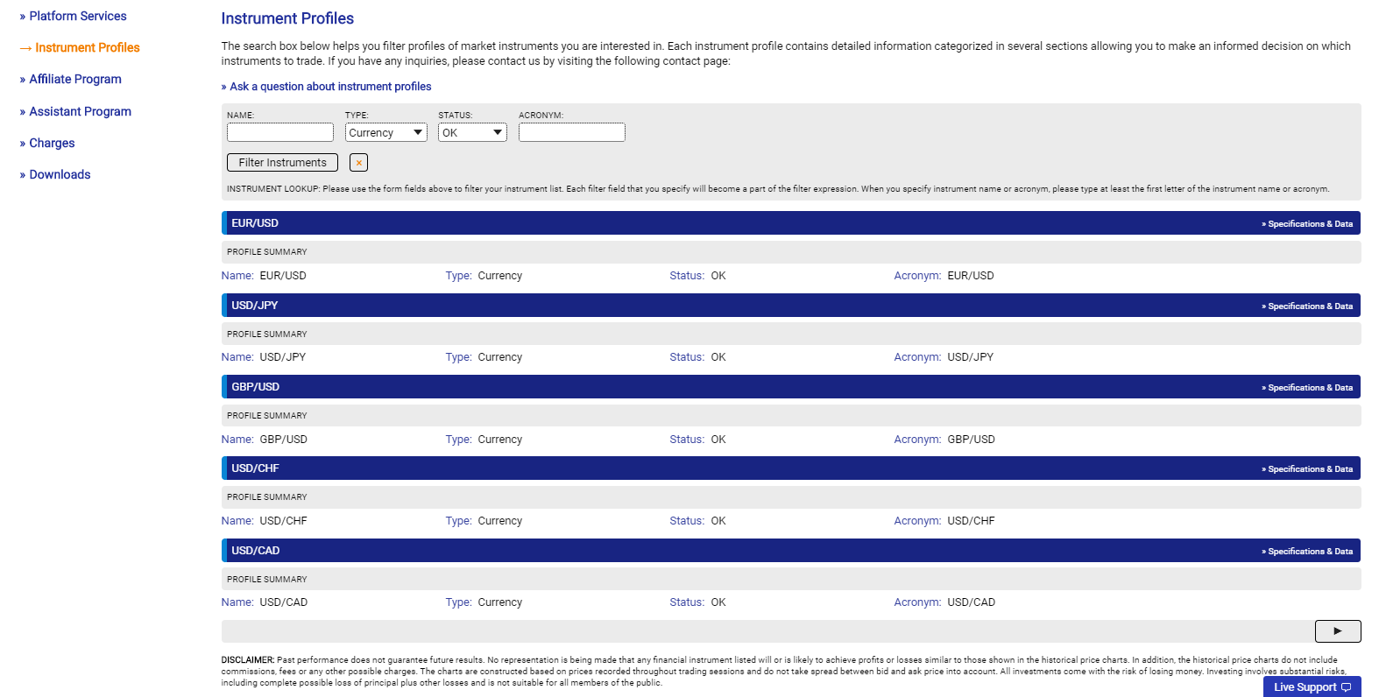Click the Filter Instruments button

click(282, 163)
